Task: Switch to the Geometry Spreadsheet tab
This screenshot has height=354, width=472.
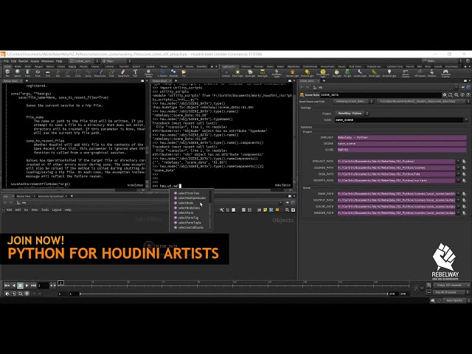Action: click(x=51, y=196)
